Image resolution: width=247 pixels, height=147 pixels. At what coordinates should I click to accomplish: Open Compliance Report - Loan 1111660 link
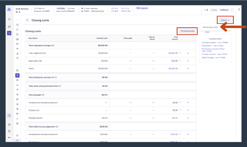tap(215, 43)
